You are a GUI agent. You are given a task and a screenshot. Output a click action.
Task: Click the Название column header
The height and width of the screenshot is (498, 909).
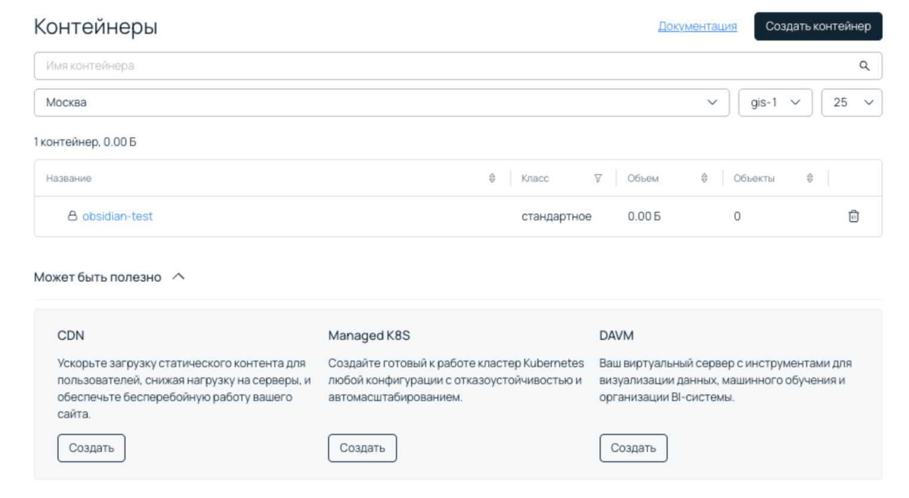pos(69,178)
